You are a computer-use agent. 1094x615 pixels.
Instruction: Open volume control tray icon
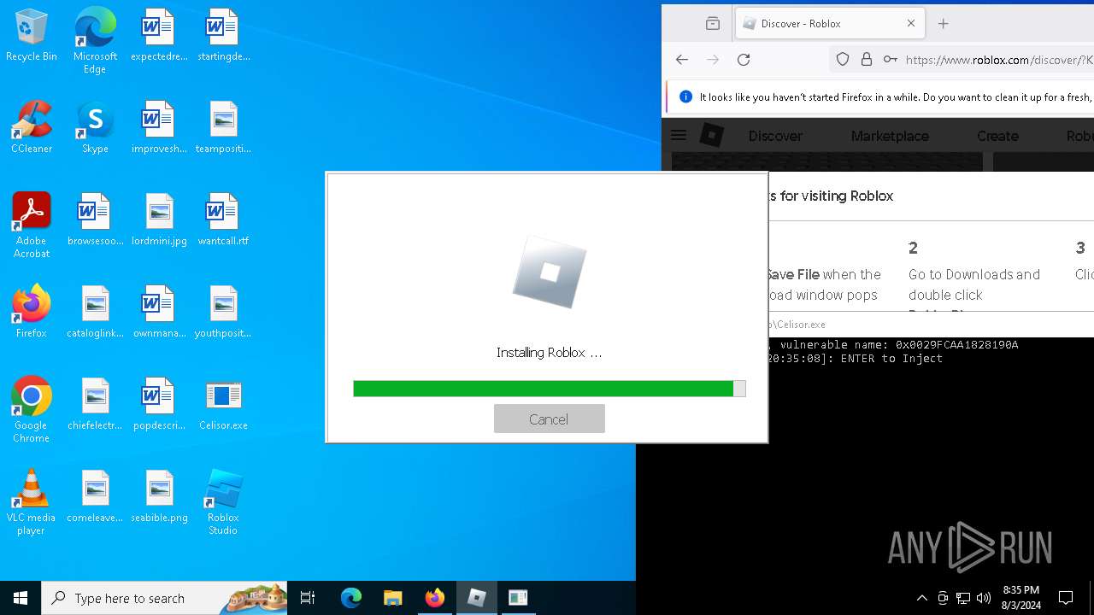click(x=984, y=598)
